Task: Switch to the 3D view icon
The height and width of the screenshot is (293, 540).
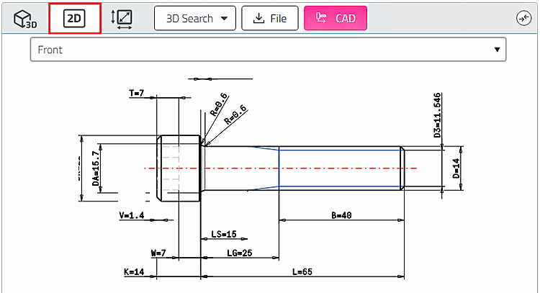Action: pyautogui.click(x=25, y=19)
